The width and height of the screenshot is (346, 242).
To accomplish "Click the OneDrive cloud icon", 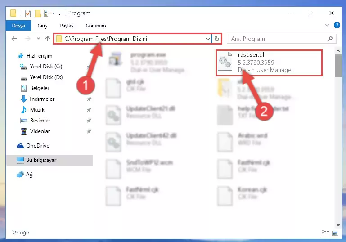I will point(20,146).
